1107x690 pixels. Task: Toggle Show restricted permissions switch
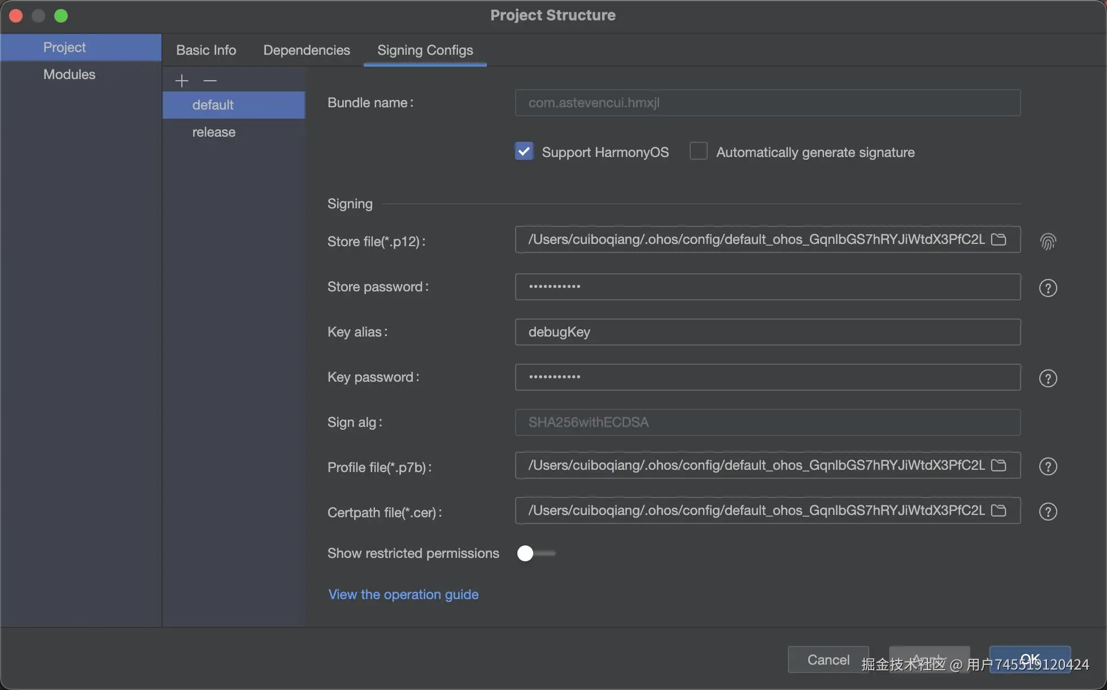coord(535,553)
